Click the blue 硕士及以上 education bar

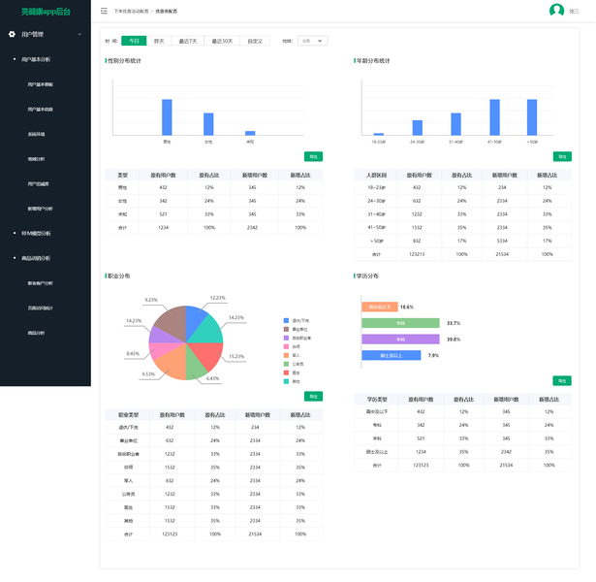392,355
